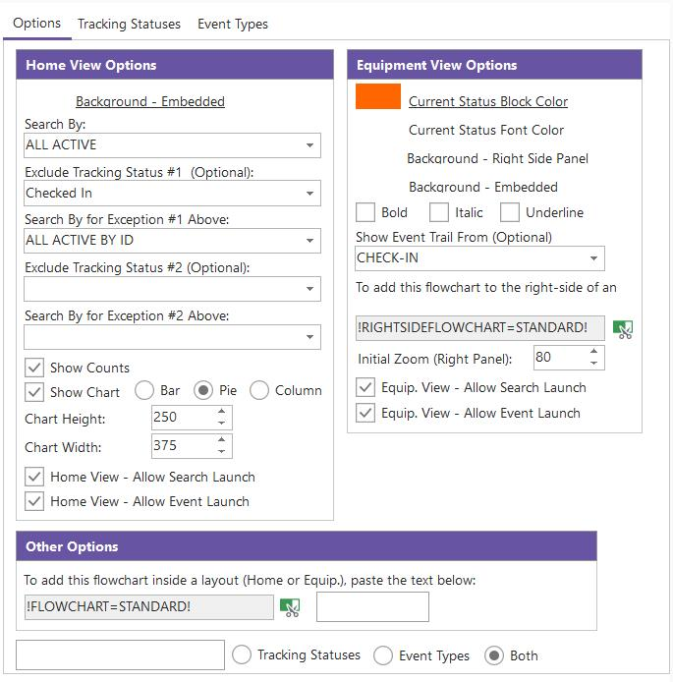Increase the Chart Height spinner value
The image size is (673, 682).
[x=222, y=411]
